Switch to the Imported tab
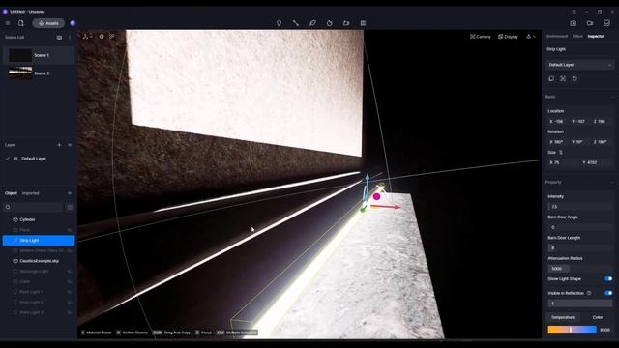 tap(30, 193)
